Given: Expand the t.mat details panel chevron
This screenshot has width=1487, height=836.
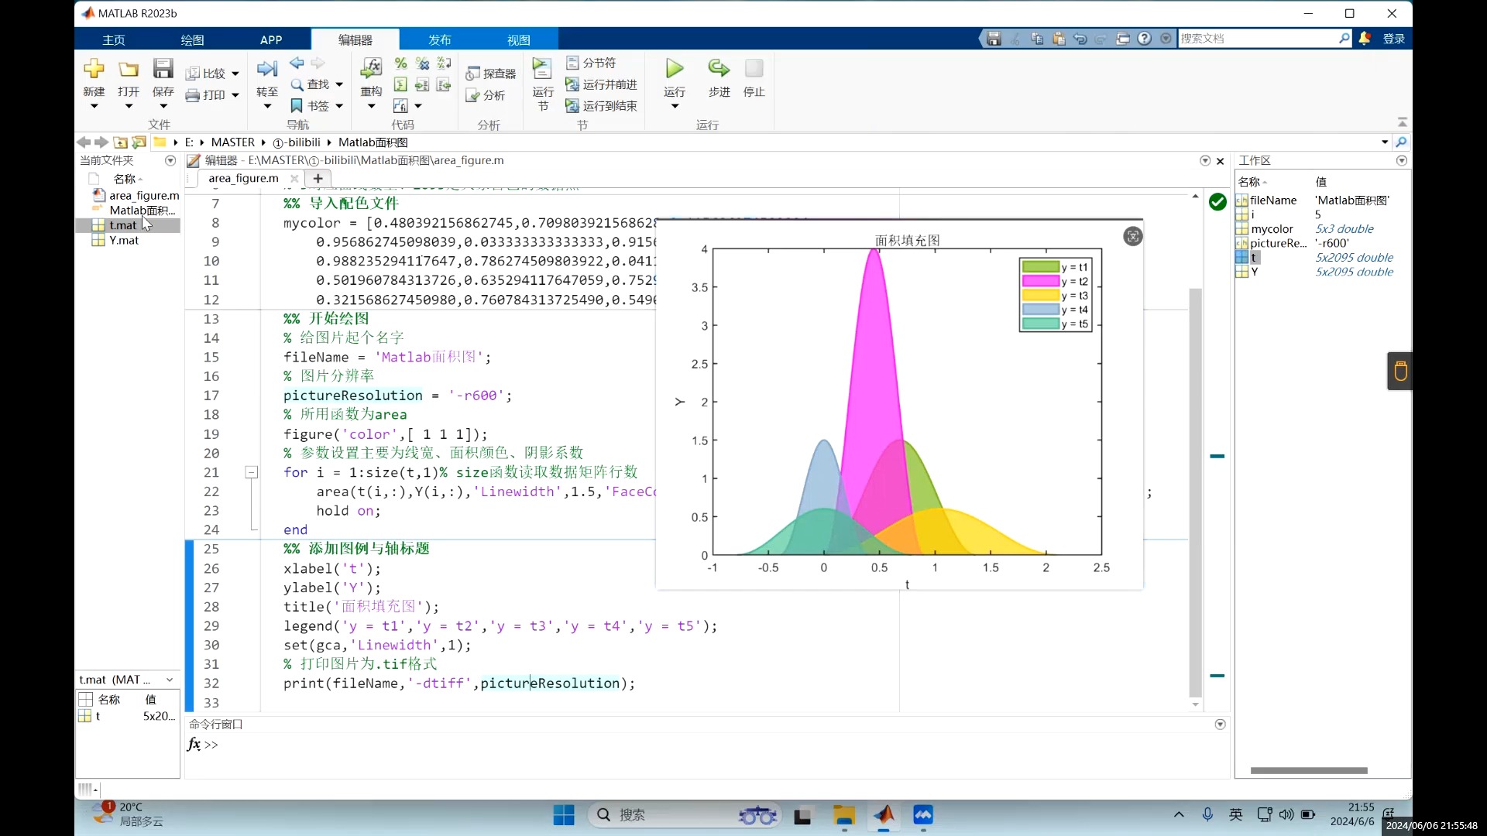Looking at the screenshot, I should pyautogui.click(x=170, y=680).
